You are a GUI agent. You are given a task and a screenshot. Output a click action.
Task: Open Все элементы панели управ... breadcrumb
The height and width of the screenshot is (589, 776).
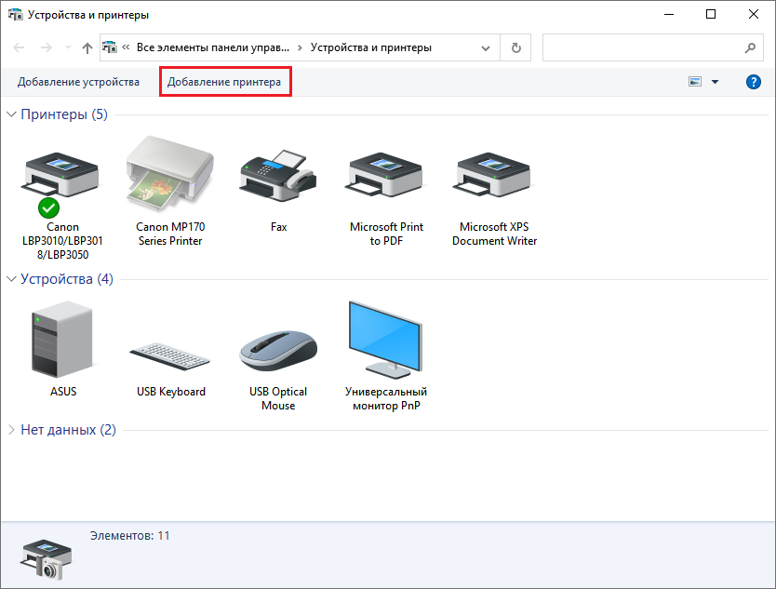(x=213, y=47)
